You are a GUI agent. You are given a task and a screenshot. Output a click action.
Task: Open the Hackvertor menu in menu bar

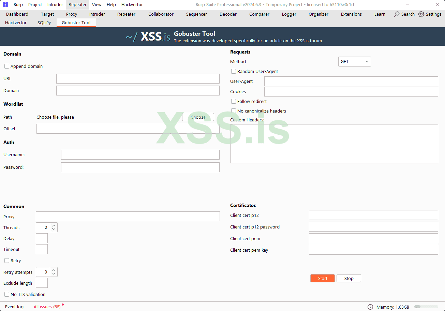click(x=132, y=4)
